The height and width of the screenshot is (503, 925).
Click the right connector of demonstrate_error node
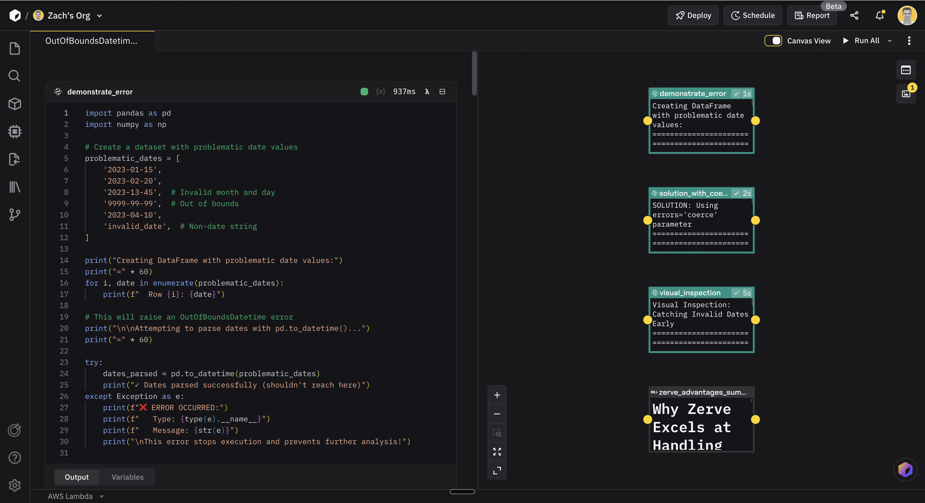[755, 121]
